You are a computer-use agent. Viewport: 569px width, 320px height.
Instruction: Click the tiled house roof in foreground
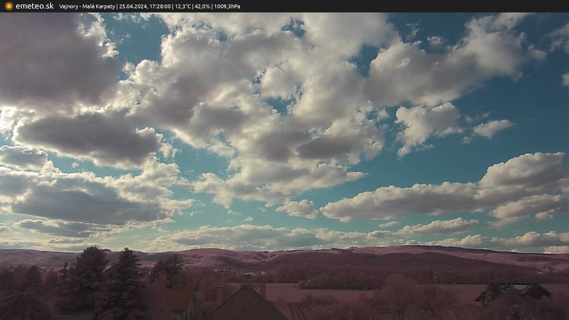tap(246, 305)
